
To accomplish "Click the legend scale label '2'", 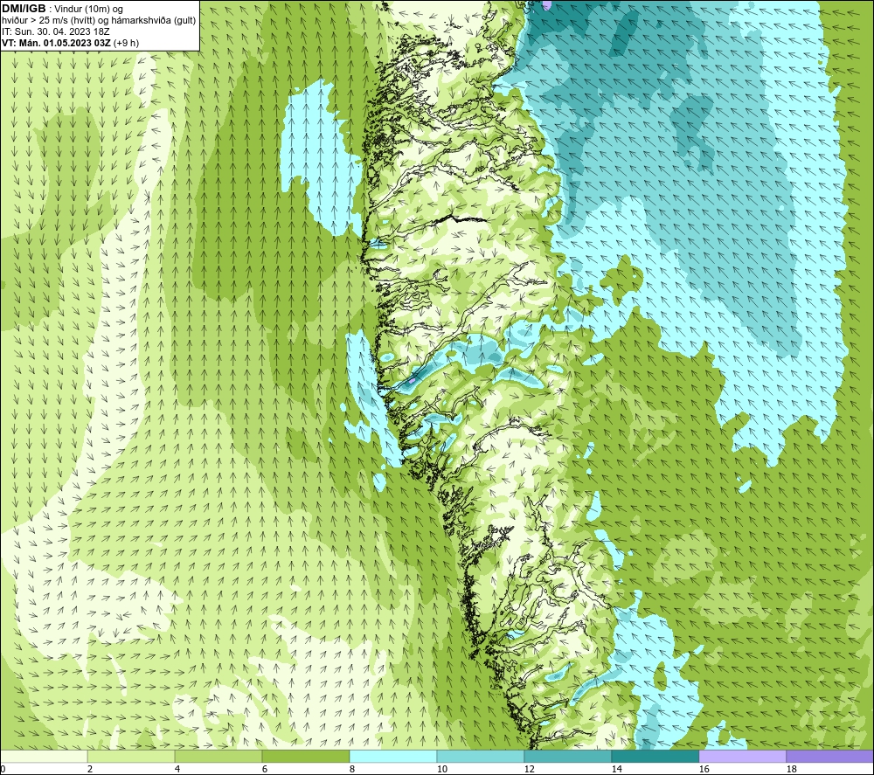I will (90, 769).
